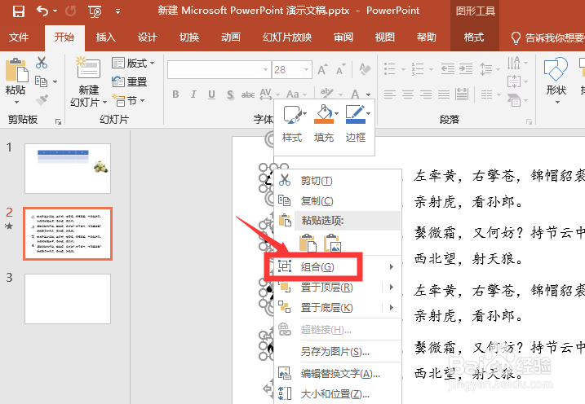The height and width of the screenshot is (404, 585).
Task: Switch to the 切换 tab
Action: point(189,37)
